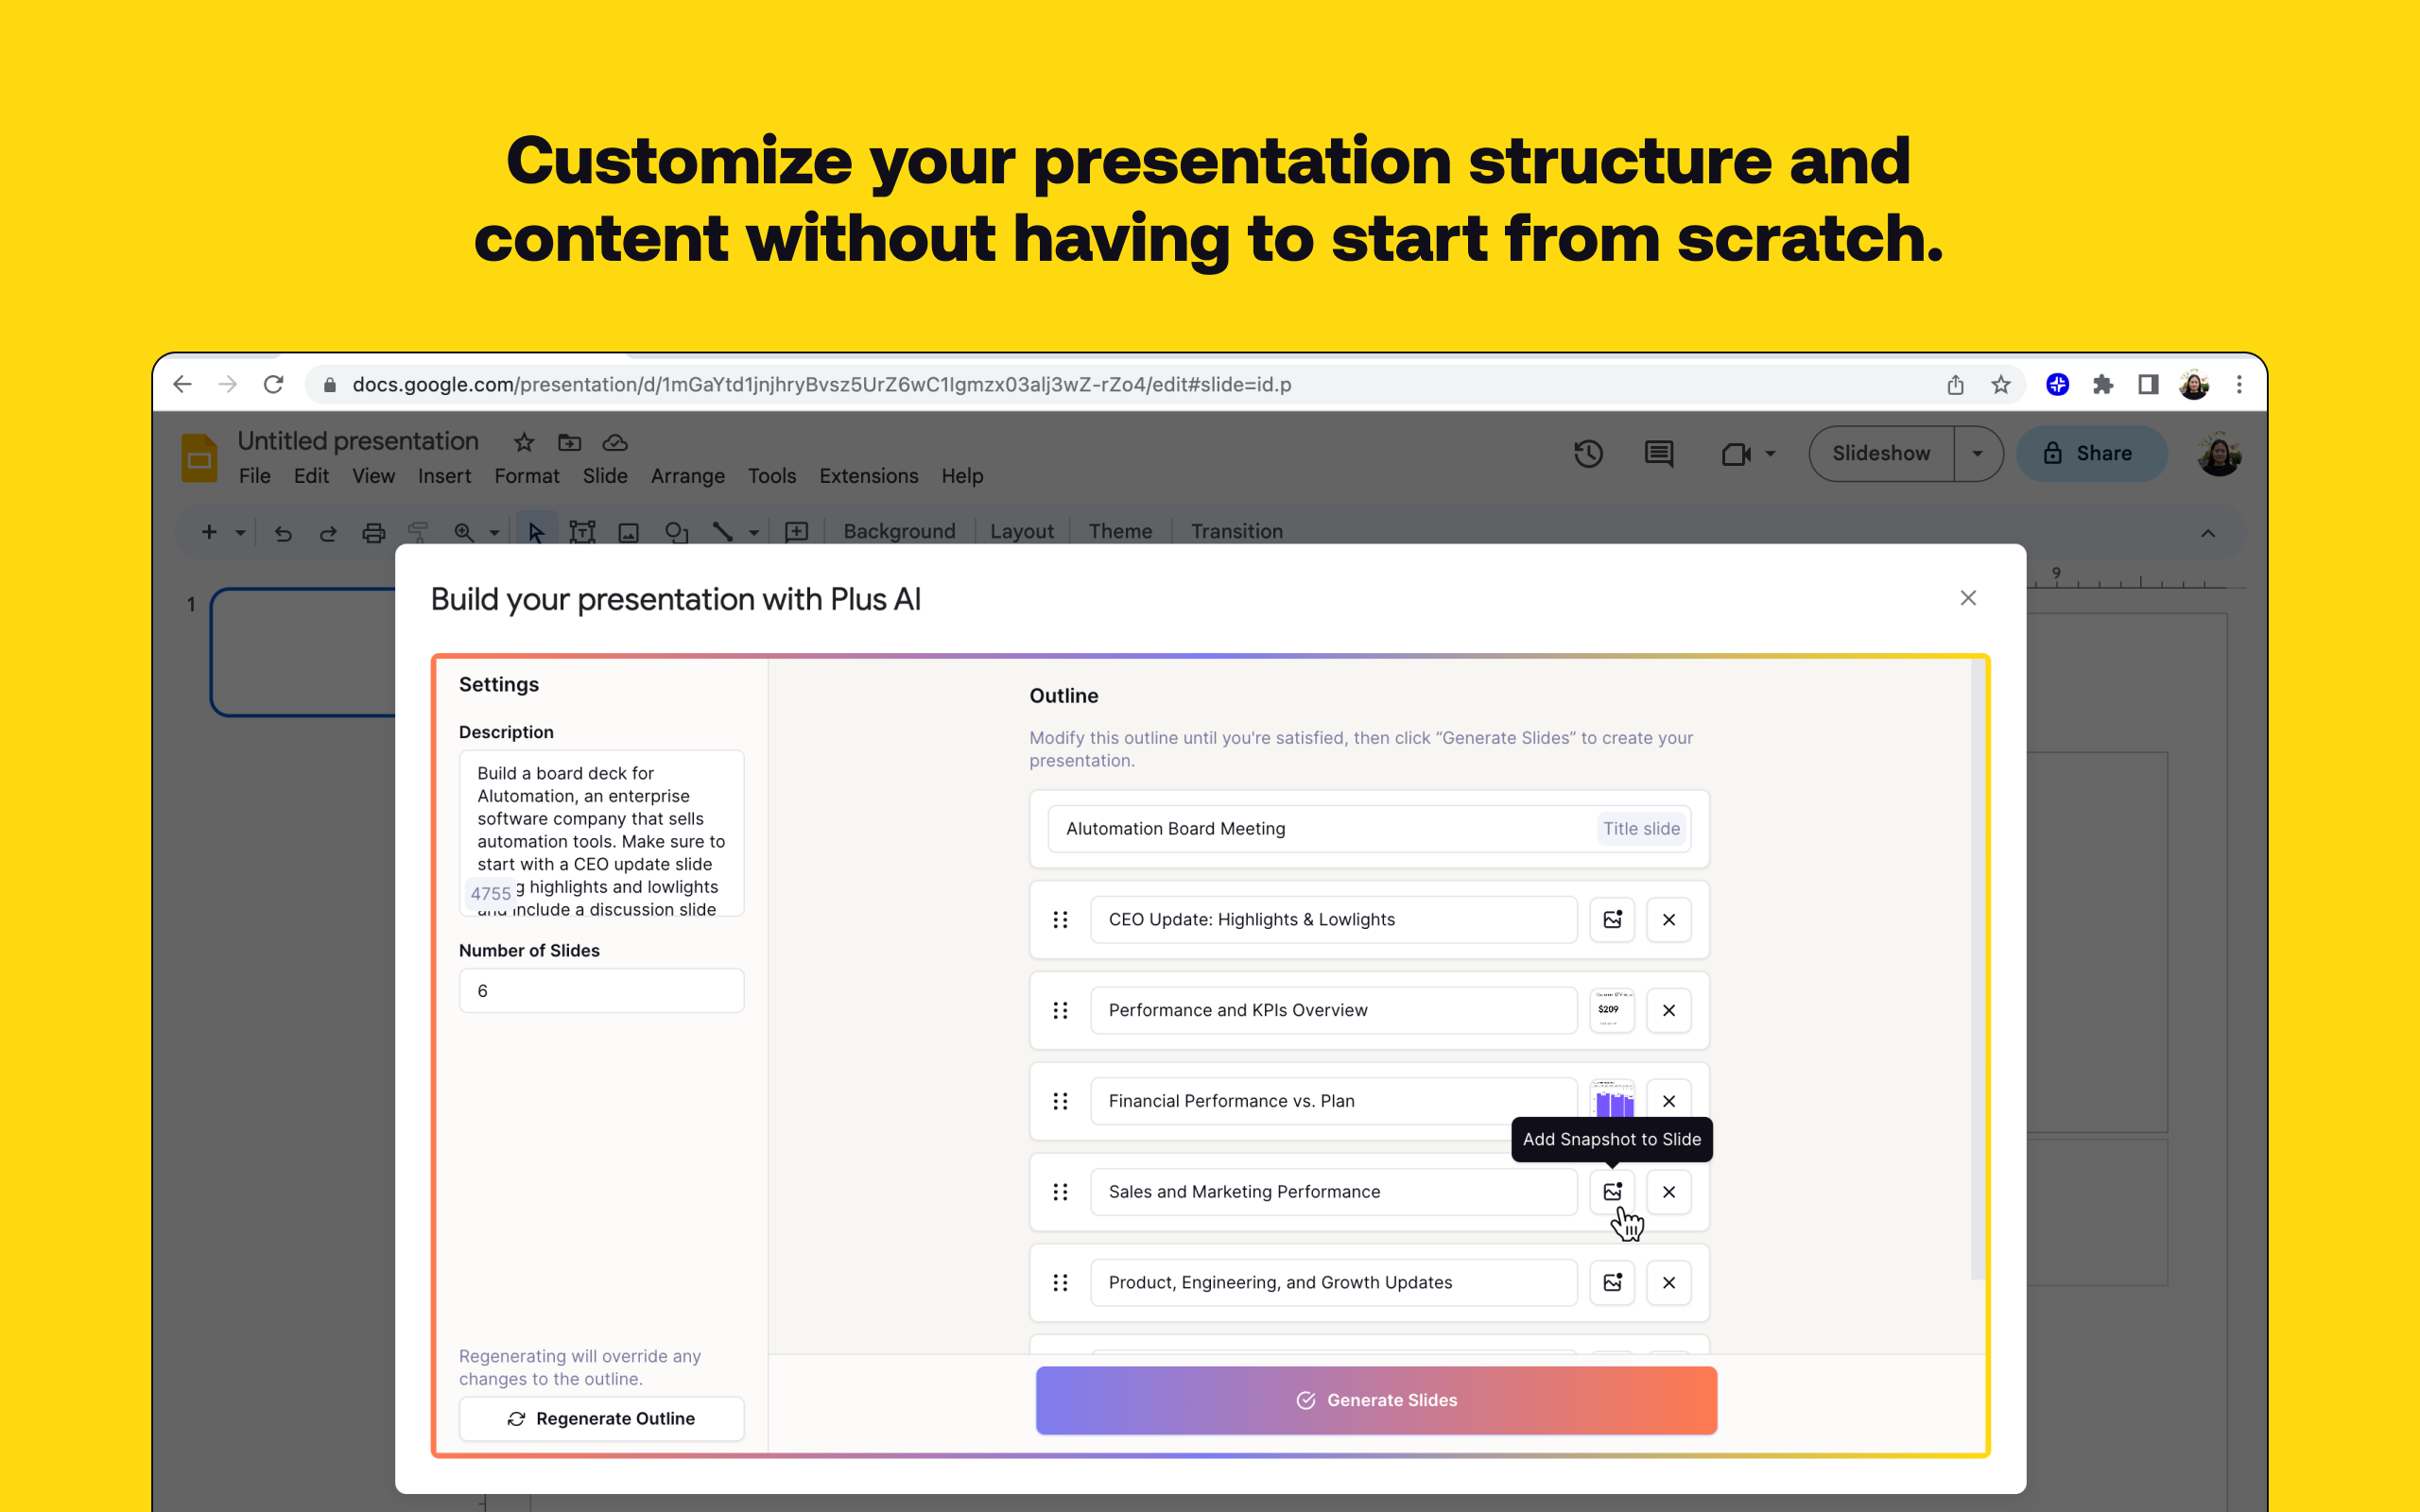Add snapshot to CEO Update slide
2420x1512 pixels.
coord(1612,920)
